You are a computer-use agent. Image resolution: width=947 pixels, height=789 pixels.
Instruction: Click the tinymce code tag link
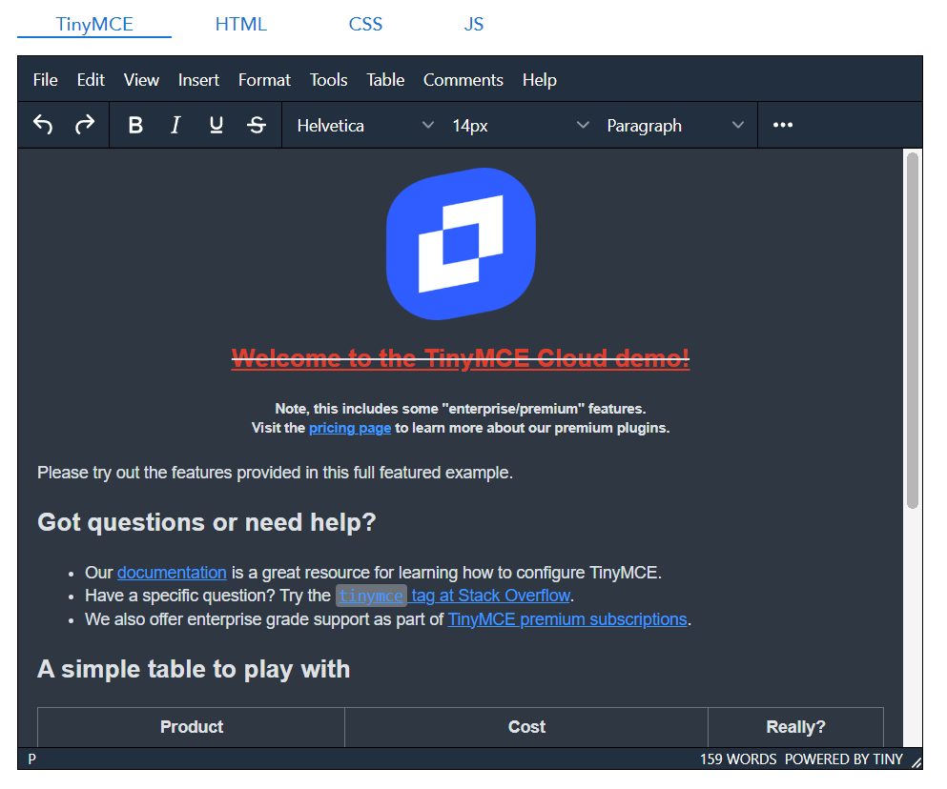tap(371, 596)
